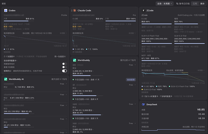Click the DeepSeek gifted balance ¥0.46
Screen dimensions: 208x134
pyautogui.click(x=201, y=114)
